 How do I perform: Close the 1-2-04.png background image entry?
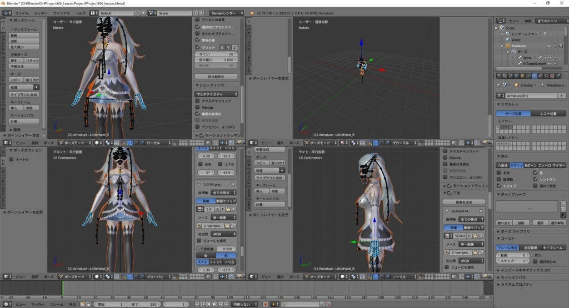click(x=233, y=184)
